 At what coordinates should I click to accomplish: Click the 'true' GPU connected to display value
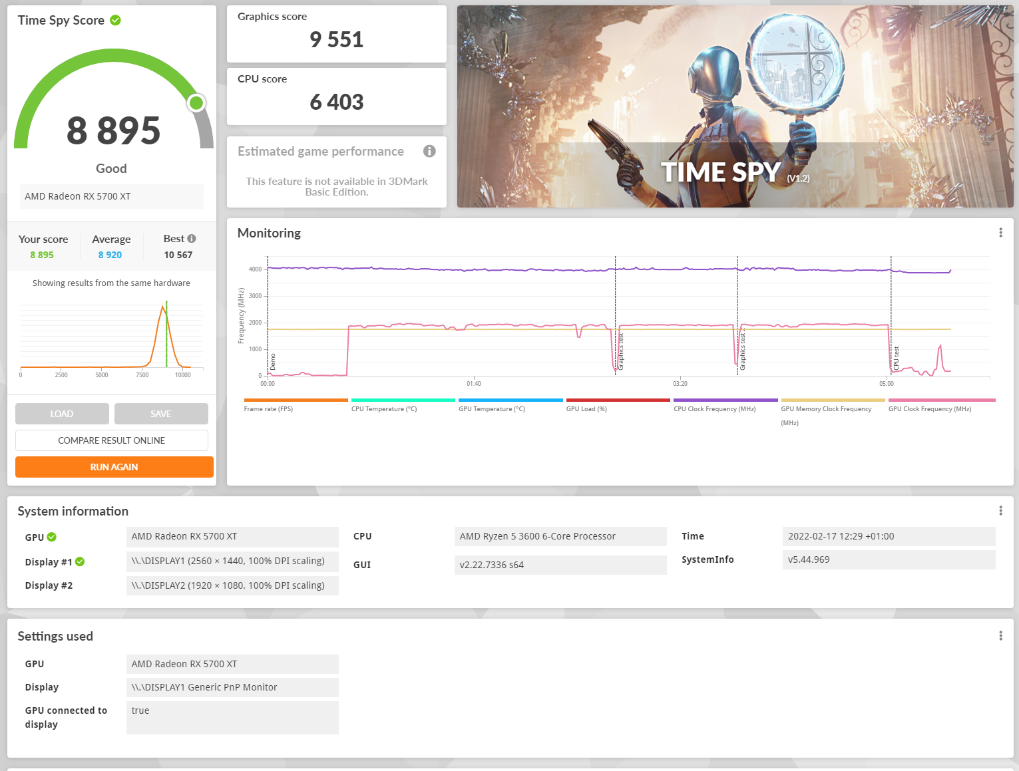(232, 718)
